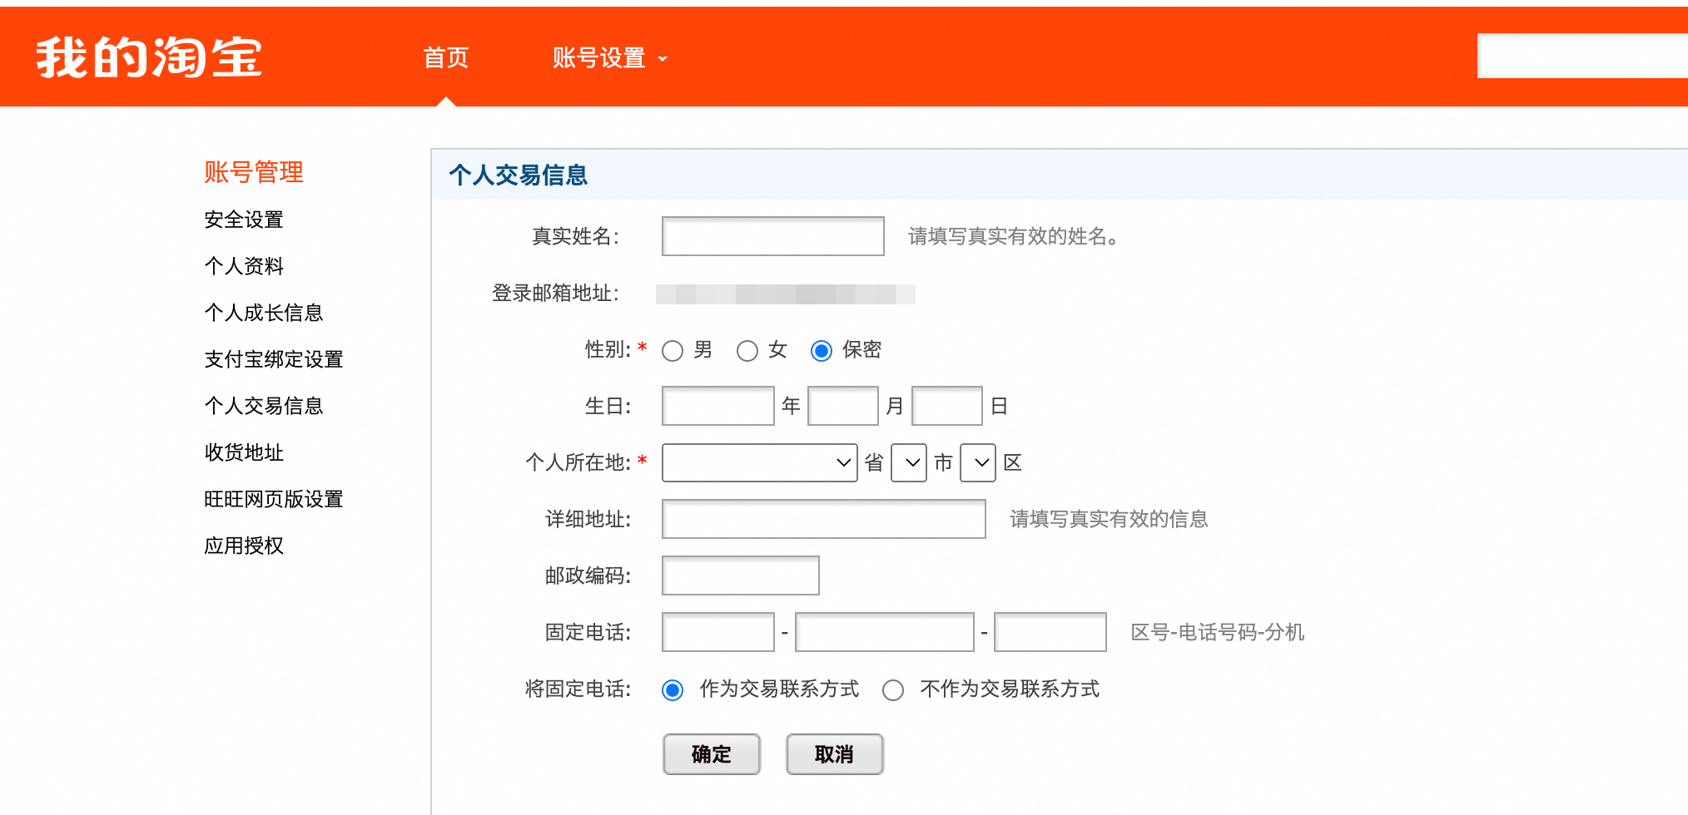Open 应用授权 in the sidebar
The width and height of the screenshot is (1688, 815).
tap(244, 546)
